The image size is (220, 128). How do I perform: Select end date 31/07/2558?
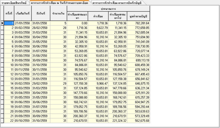(x=41, y=51)
